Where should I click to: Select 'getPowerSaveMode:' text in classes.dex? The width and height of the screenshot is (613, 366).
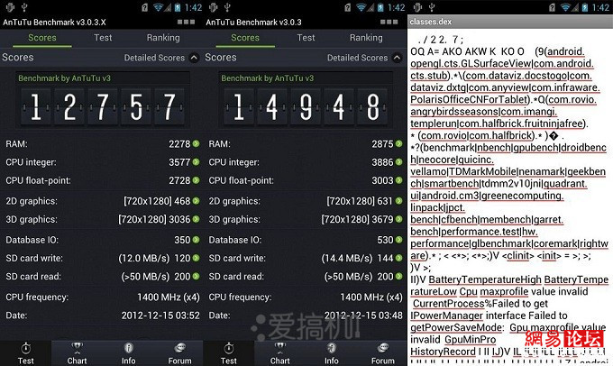pos(457,327)
